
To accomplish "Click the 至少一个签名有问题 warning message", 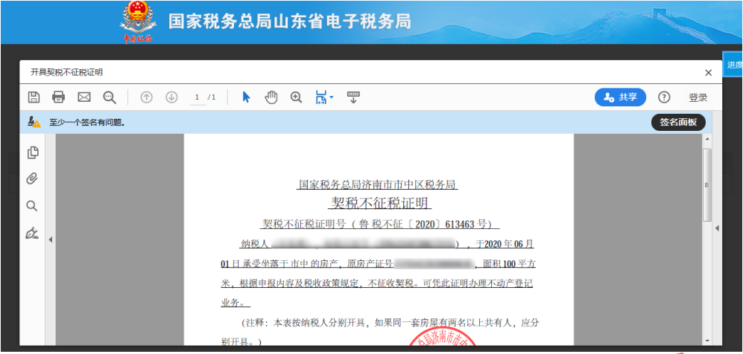I will pyautogui.click(x=87, y=123).
